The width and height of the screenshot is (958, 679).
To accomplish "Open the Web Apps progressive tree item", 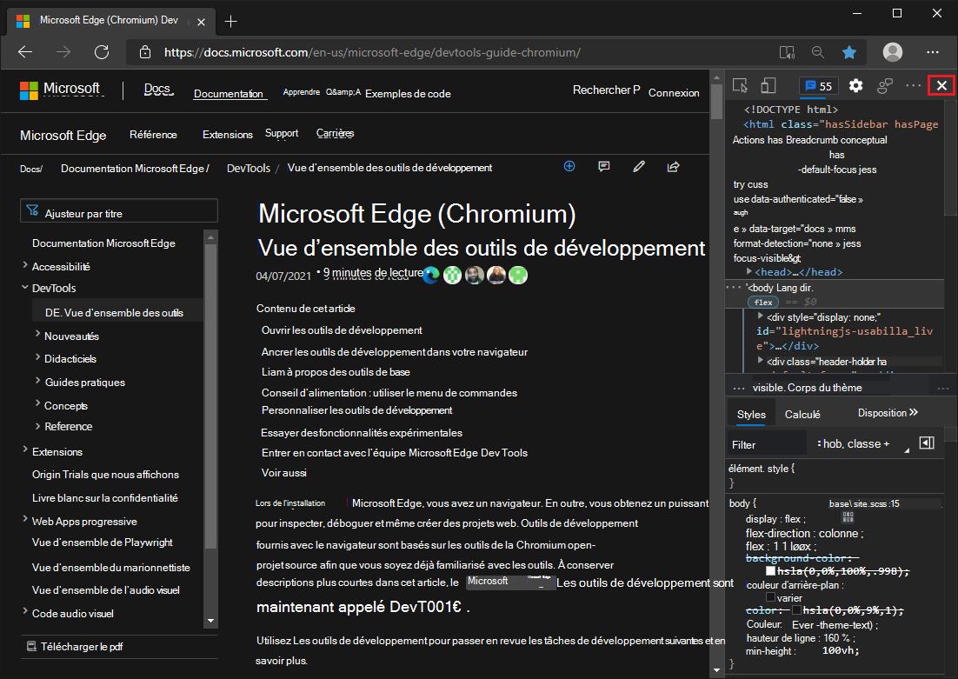I will [x=84, y=522].
